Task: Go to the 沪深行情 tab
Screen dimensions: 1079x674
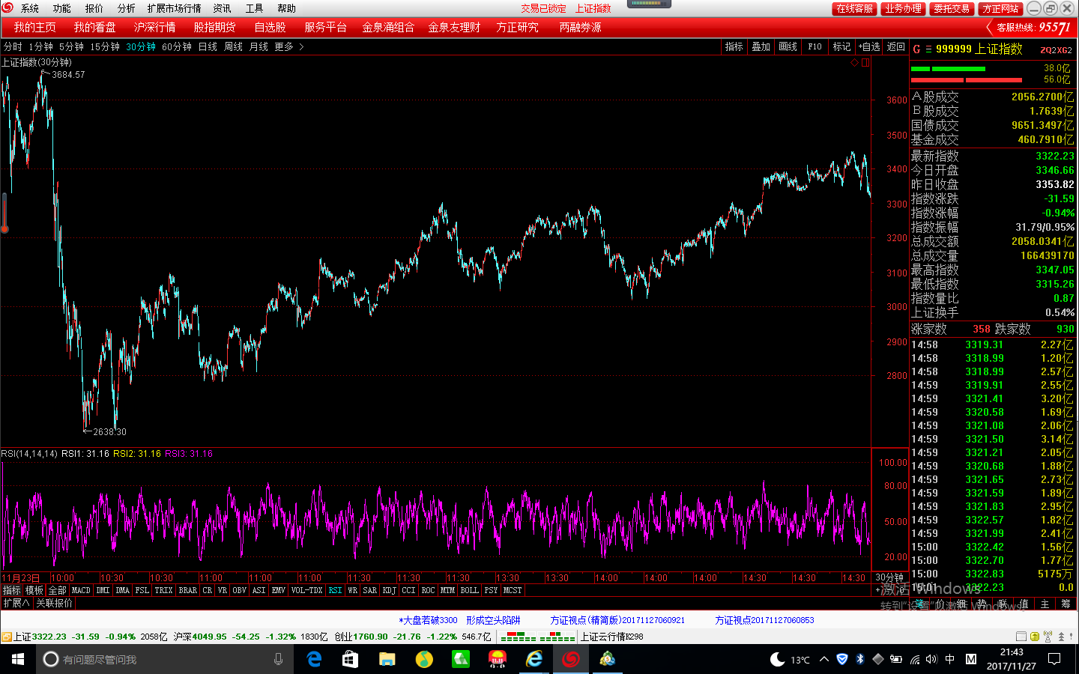Action: coord(155,27)
